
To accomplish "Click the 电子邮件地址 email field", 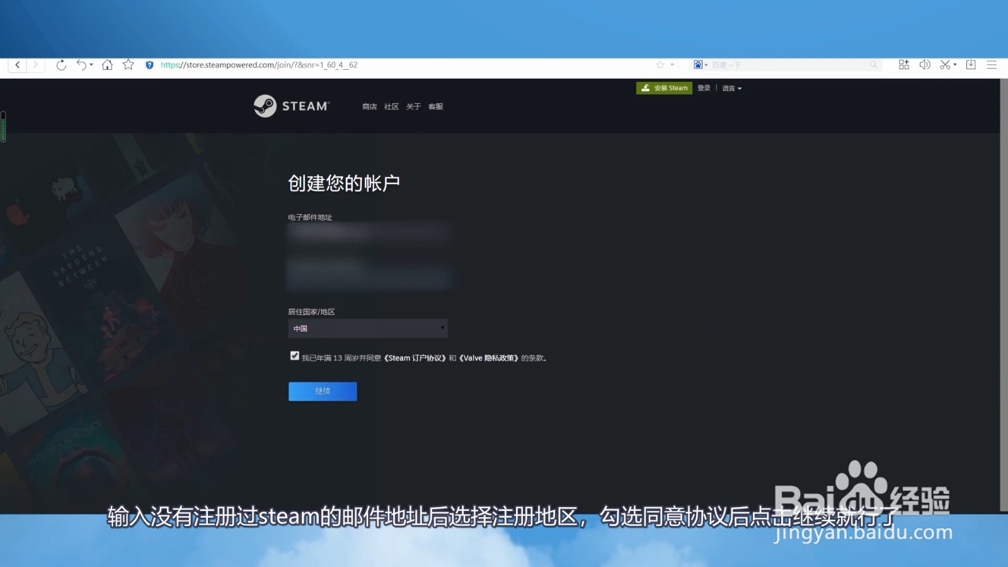I will click(x=368, y=233).
